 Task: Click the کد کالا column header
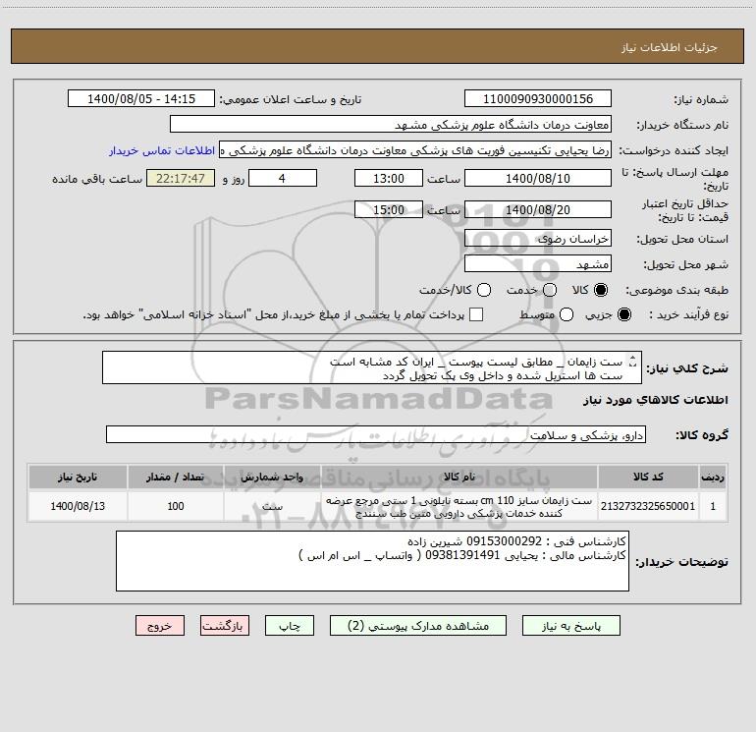648,477
